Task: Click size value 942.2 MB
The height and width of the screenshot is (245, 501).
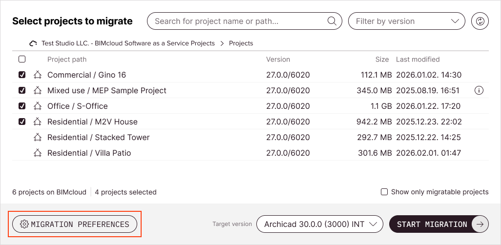Action: (x=374, y=122)
